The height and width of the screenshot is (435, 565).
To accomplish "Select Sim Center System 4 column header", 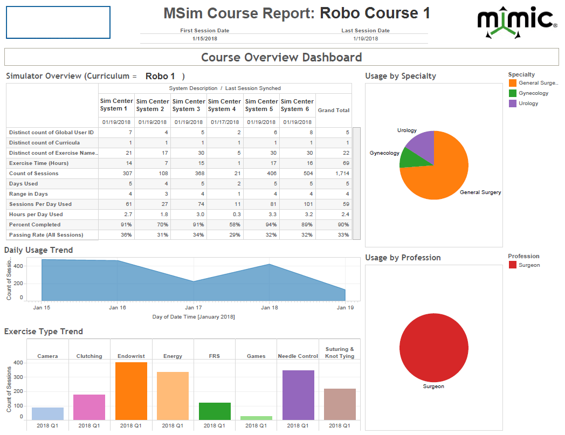I will click(224, 105).
